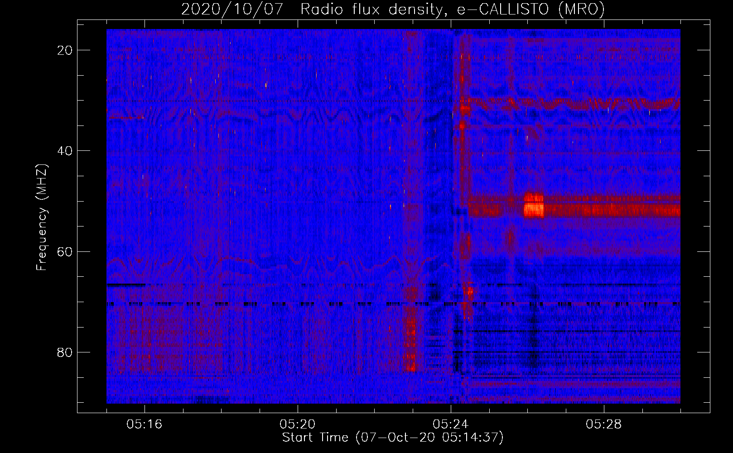Click the Frequency (MHZ) axis label
This screenshot has height=453, width=733.
tap(41, 217)
